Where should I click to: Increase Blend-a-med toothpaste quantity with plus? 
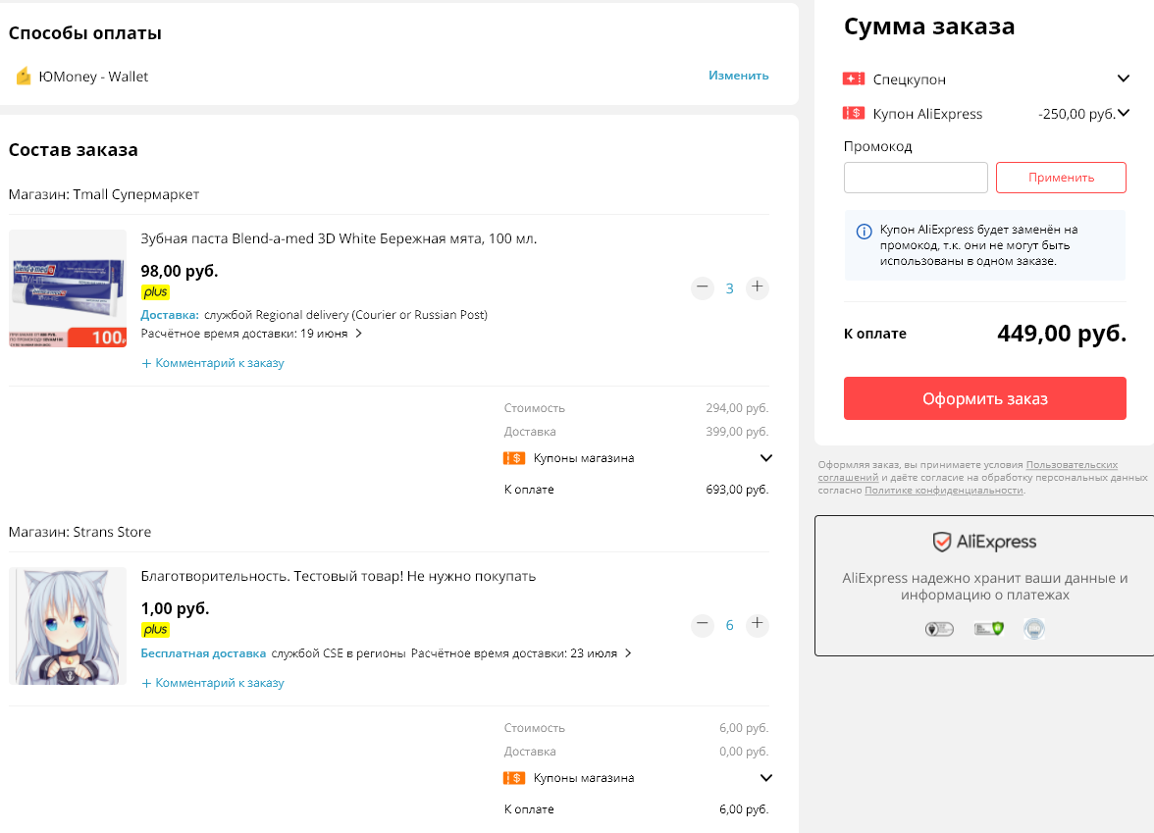(758, 287)
